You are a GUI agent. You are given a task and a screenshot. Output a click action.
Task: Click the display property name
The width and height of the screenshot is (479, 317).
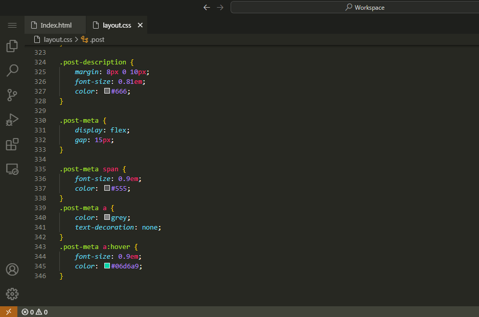tap(88, 130)
